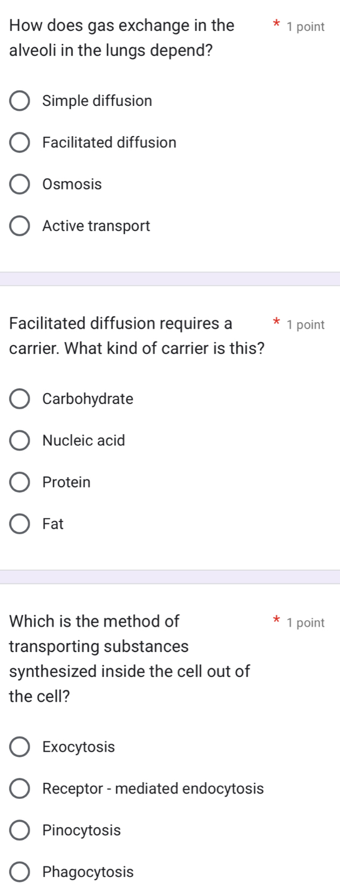Click the red required asterisk on first question
340x893 pixels.
coord(276,25)
